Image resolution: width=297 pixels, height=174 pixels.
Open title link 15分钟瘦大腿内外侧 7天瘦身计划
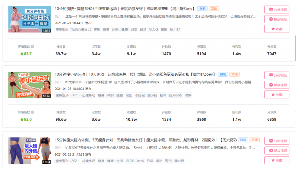pyautogui.click(x=146, y=140)
